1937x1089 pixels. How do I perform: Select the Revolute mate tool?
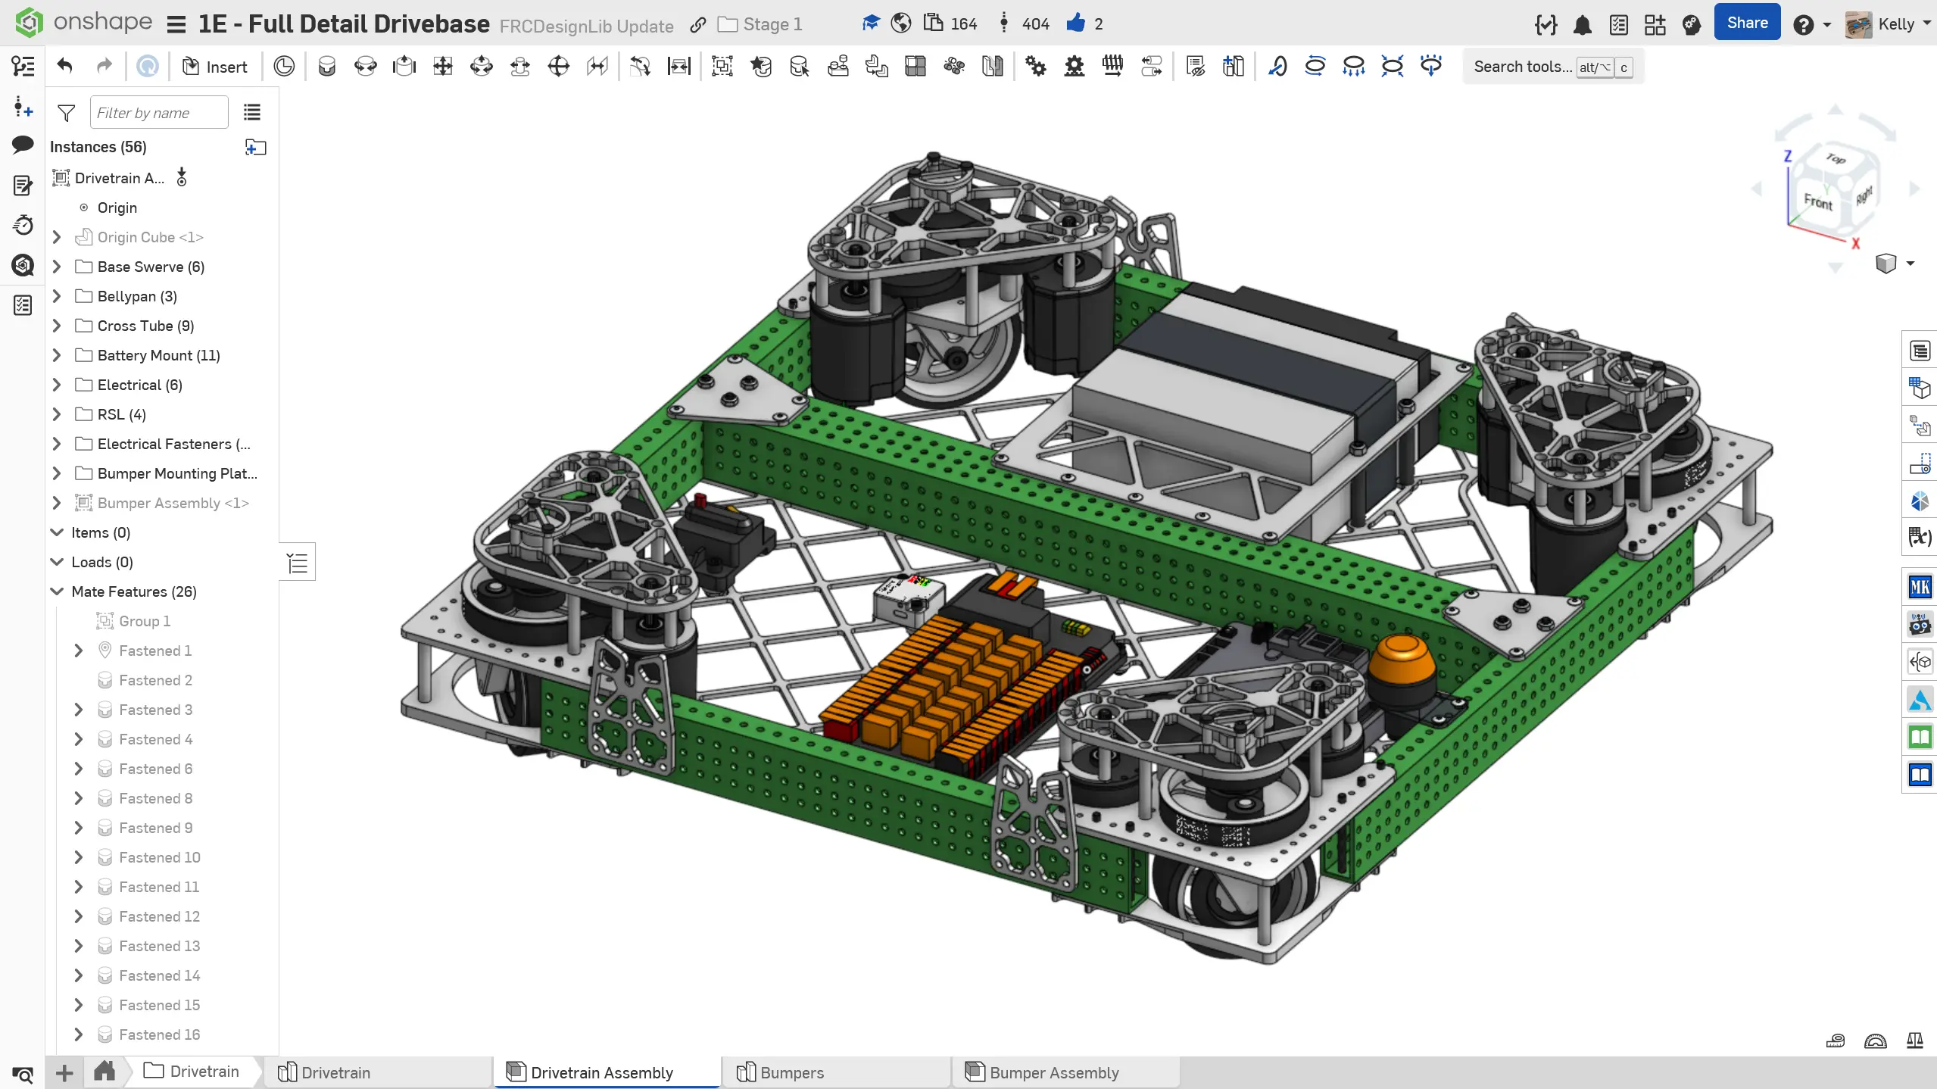365,67
